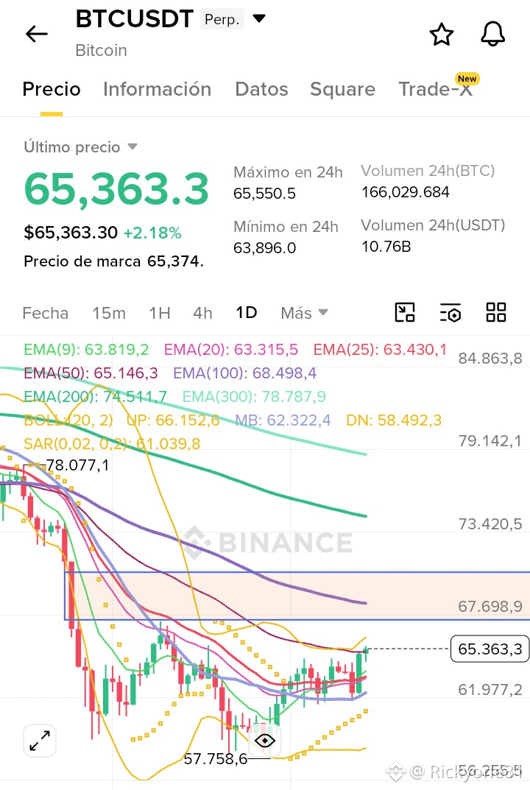Click the 78.077,1 high price marker

point(77,465)
